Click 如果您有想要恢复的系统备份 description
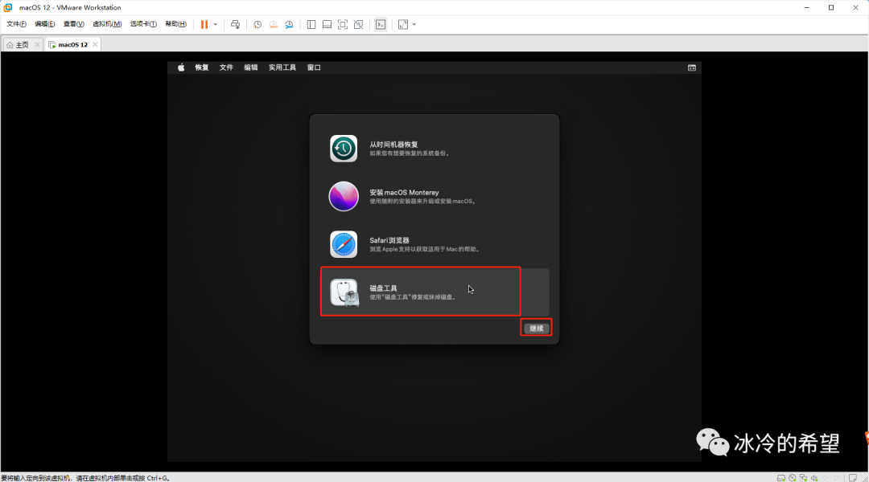 tap(410, 153)
